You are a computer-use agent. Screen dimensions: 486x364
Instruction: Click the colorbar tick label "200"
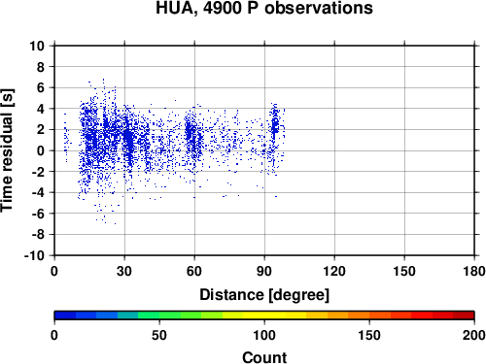(474, 335)
